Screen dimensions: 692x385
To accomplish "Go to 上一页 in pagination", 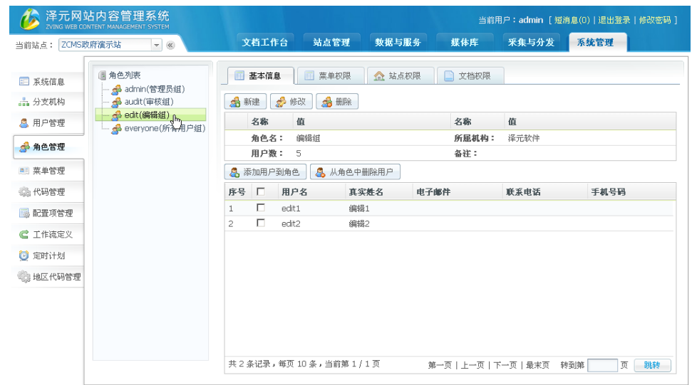I will 472,365.
